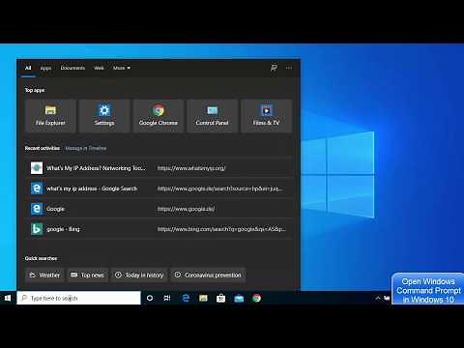Open the "google - Bing" recent activity
Image resolution: width=464 pixels, height=348 pixels.
pos(159,229)
